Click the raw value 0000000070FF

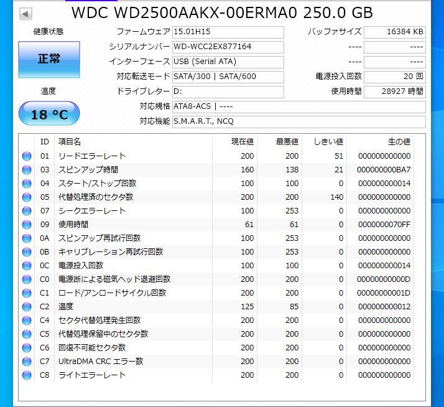click(x=384, y=225)
